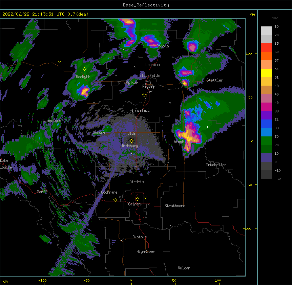Image resolution: width=292 pixels, height=285 pixels.
Task: Click the Innisfail city label
Action: coord(141,110)
